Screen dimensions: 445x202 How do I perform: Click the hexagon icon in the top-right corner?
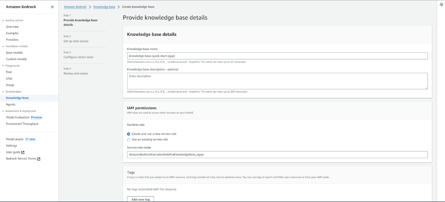(x=436, y=5)
